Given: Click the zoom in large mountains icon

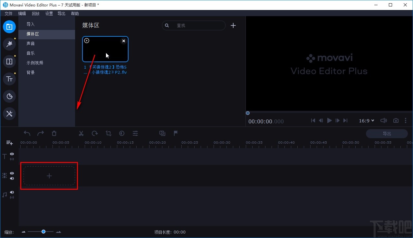Looking at the screenshot, I should click(x=58, y=232).
